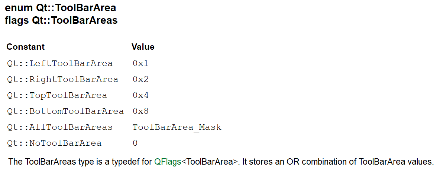This screenshot has width=443, height=175.
Task: Click the 0x1 value cell
Action: pos(140,63)
